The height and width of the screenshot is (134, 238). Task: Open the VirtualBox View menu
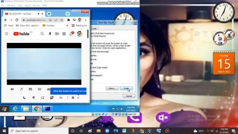click(20, 6)
